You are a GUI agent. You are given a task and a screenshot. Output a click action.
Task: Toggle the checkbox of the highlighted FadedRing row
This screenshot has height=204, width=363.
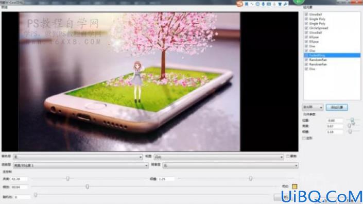(306, 55)
